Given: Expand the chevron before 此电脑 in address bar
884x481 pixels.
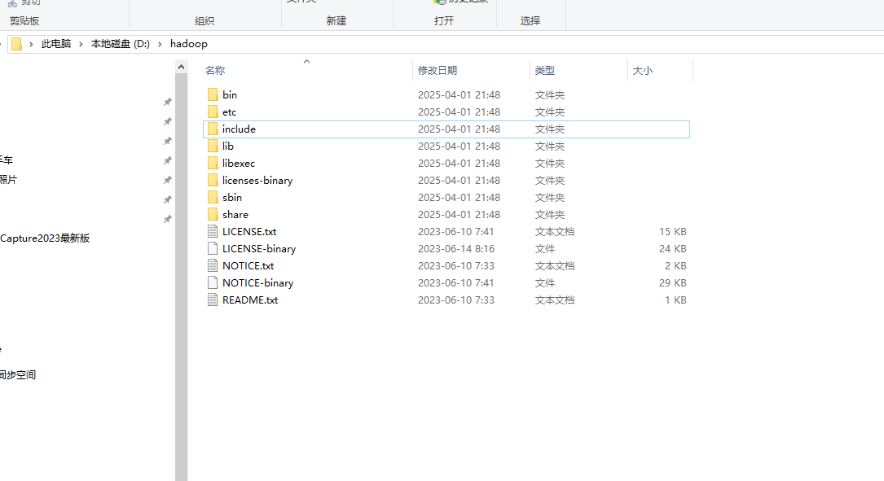Looking at the screenshot, I should (x=31, y=44).
